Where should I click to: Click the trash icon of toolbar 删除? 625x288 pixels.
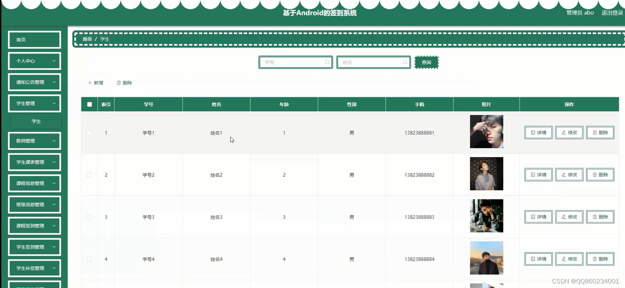tap(119, 83)
